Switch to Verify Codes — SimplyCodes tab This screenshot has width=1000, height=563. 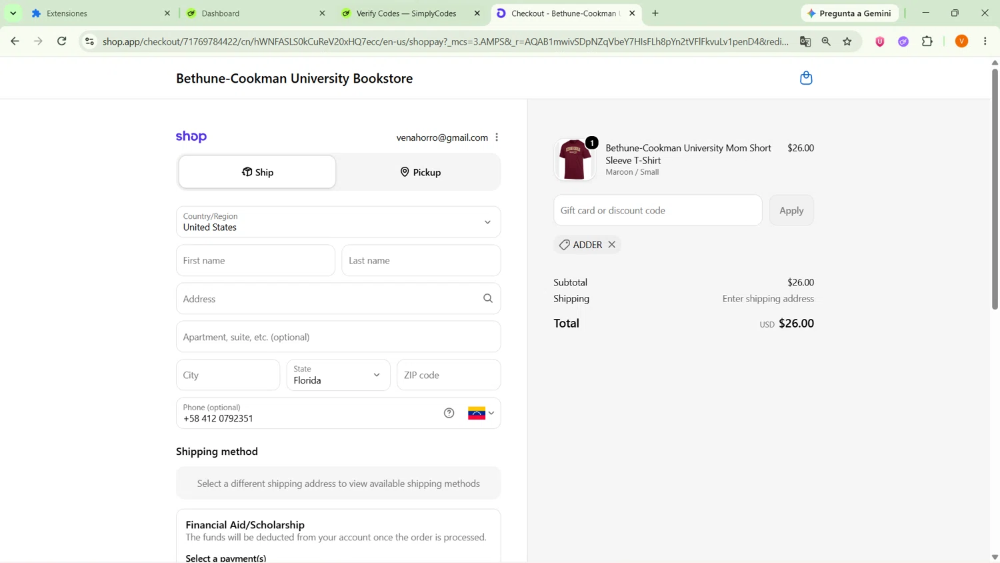coord(411,13)
